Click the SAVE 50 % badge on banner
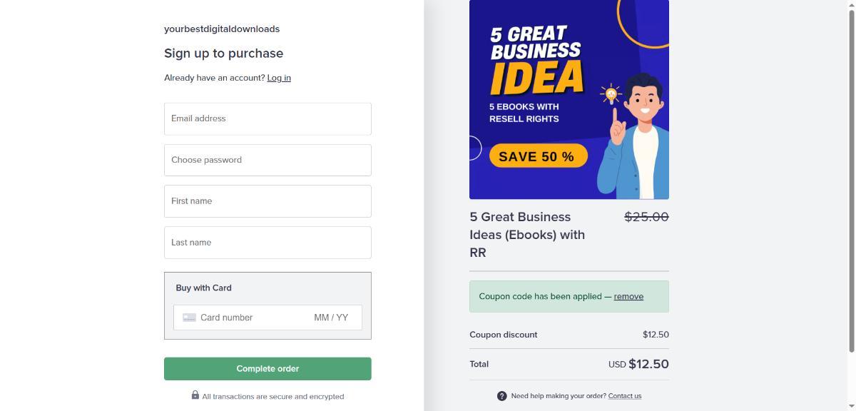Image resolution: width=856 pixels, height=411 pixels. click(538, 156)
